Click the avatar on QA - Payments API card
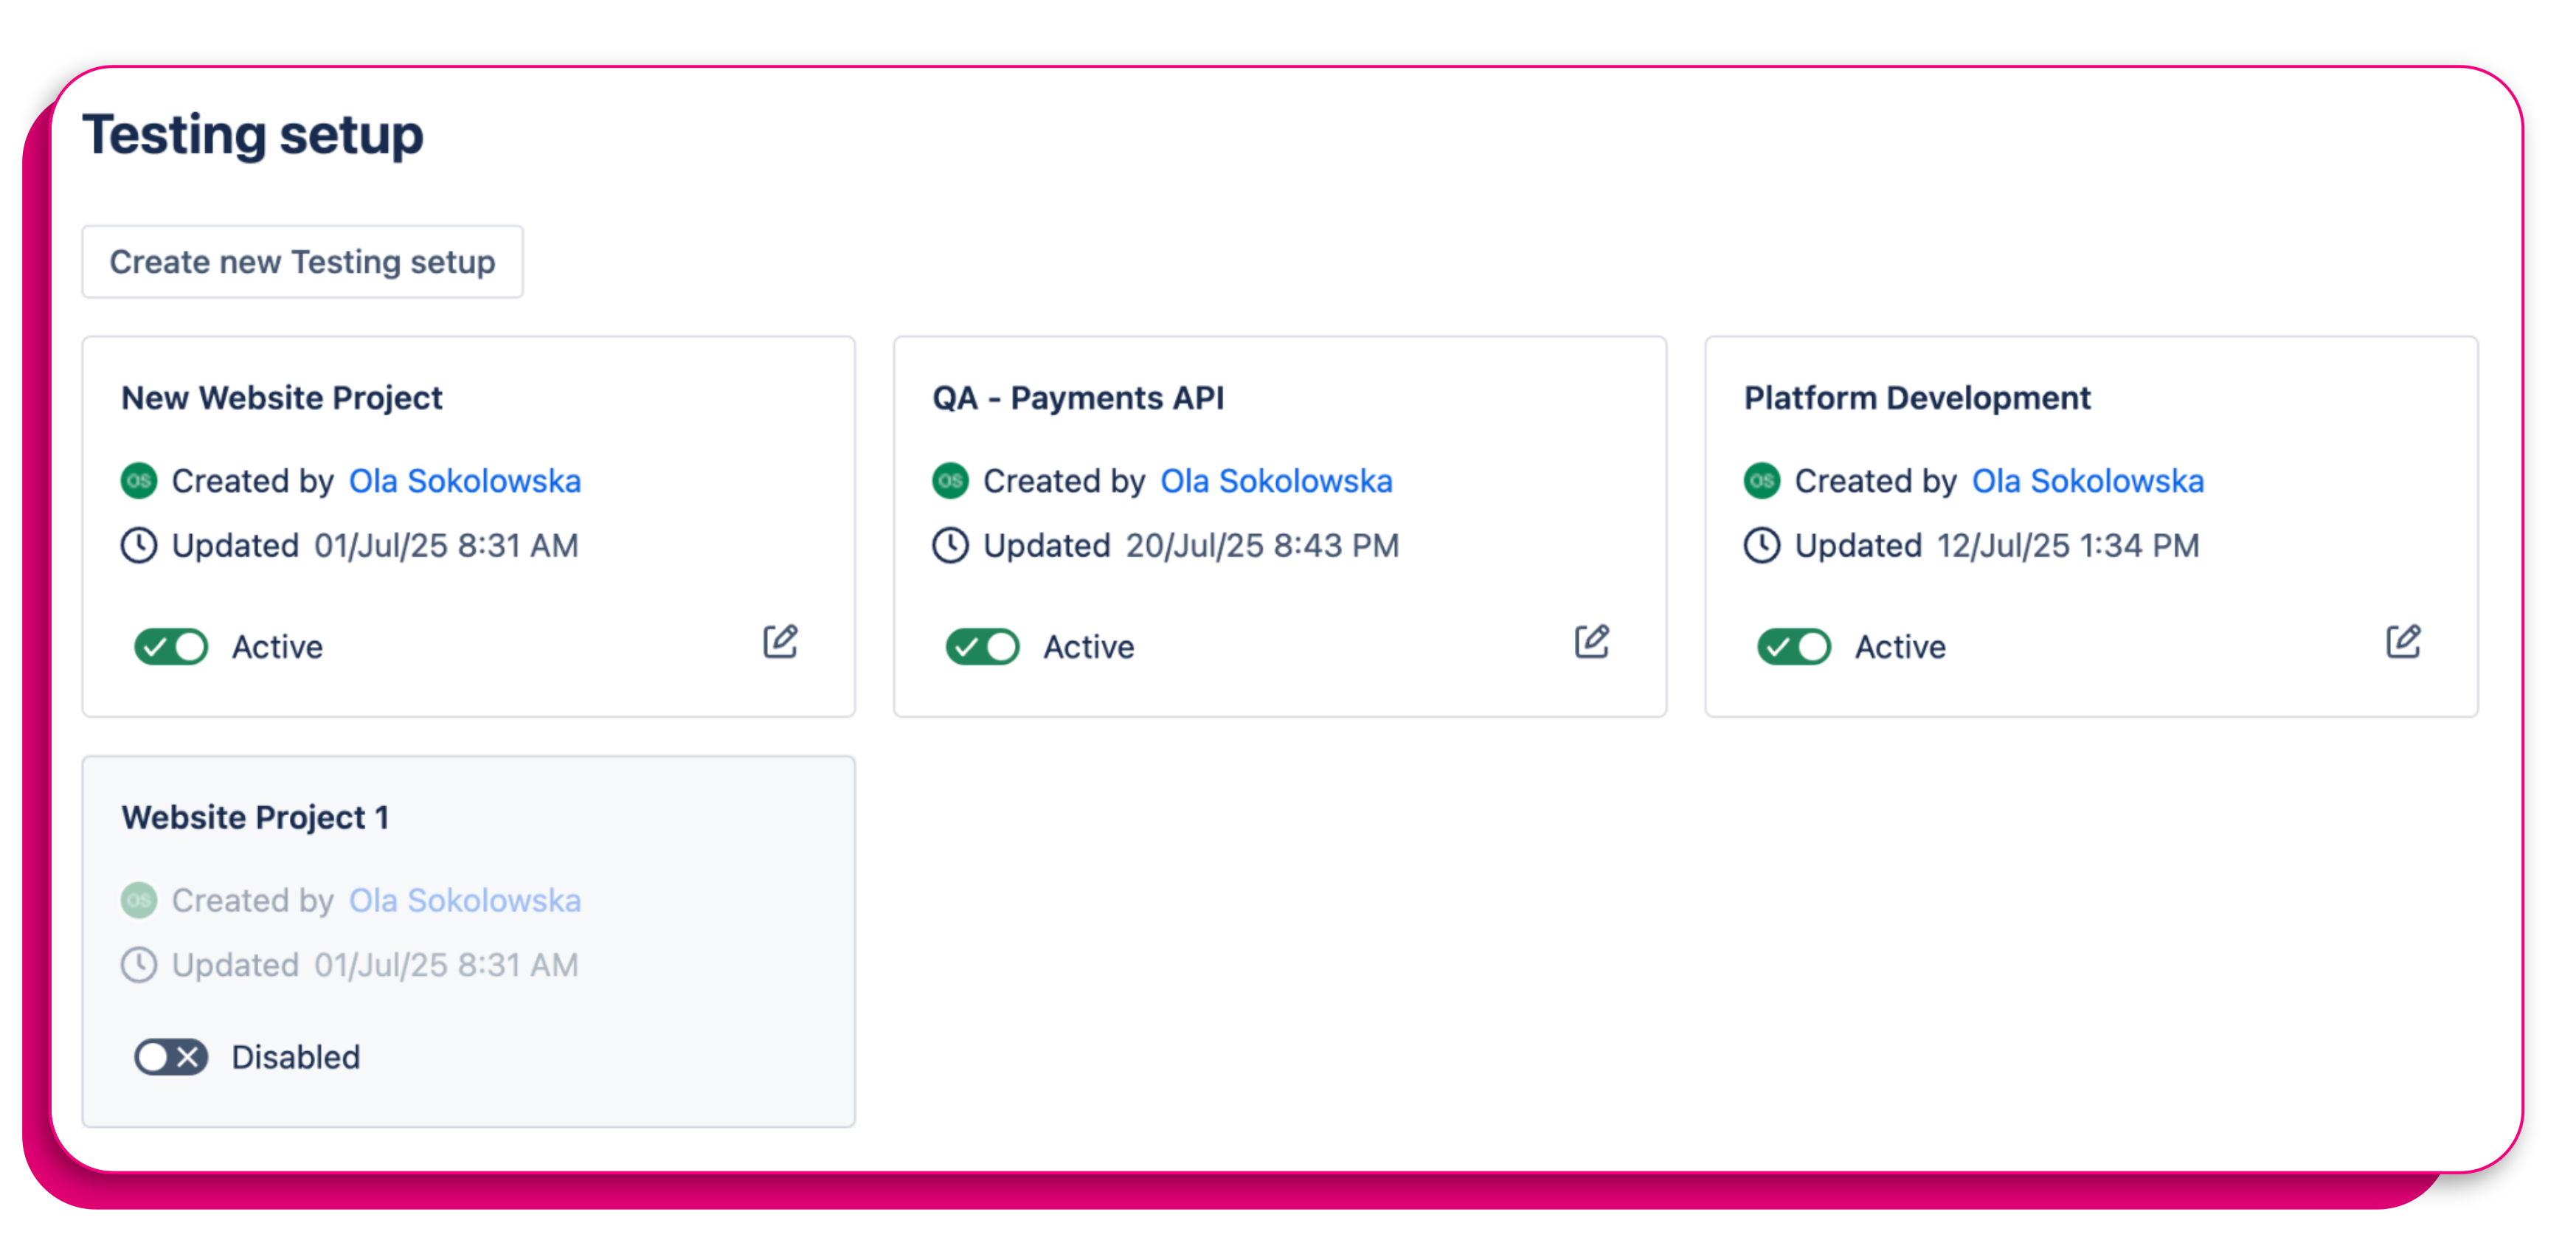This screenshot has height=1254, width=2576. pos(950,481)
